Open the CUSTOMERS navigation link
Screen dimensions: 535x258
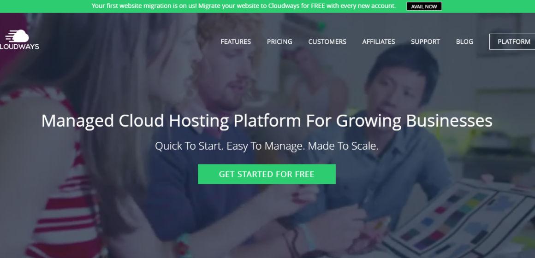pyautogui.click(x=327, y=41)
